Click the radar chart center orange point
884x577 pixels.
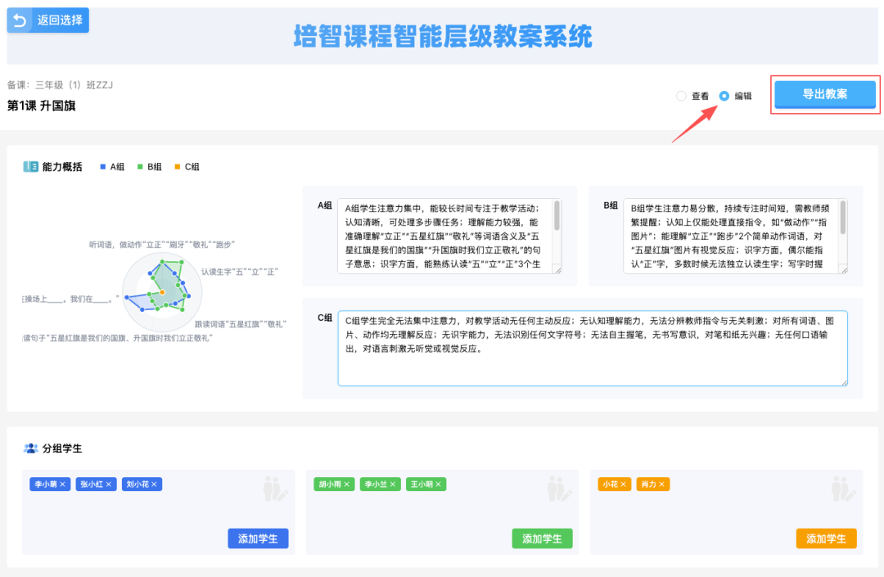(162, 292)
